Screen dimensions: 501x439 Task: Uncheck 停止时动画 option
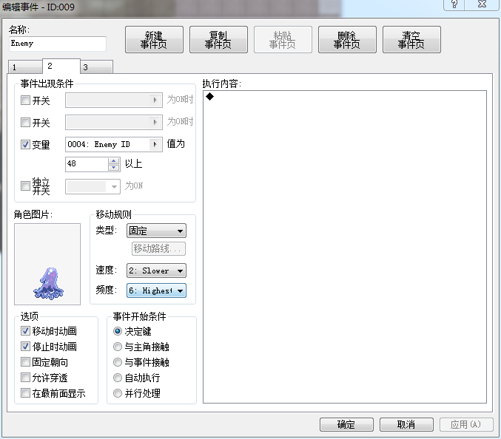pos(25,346)
